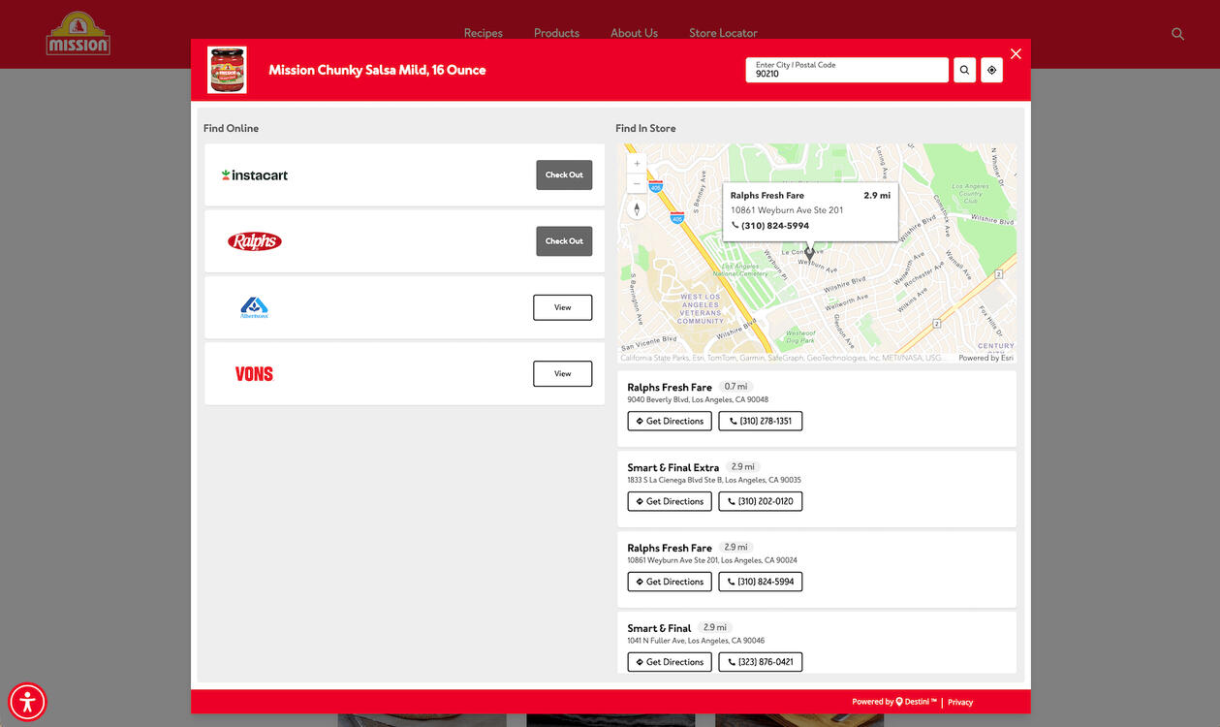Select the salsa jar product thumbnail
This screenshot has height=727, width=1220.
[227, 70]
